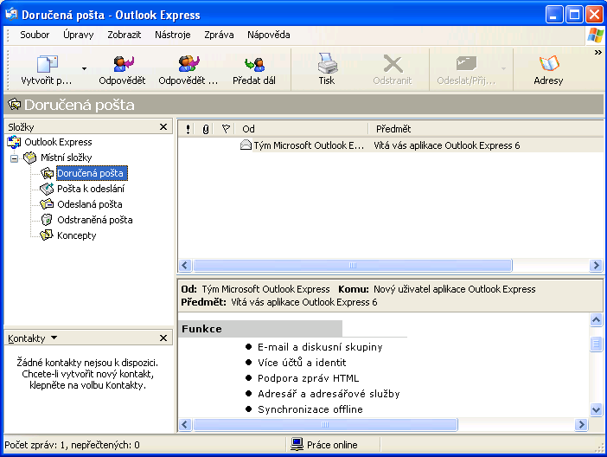Open the Nápověda menu
Viewport: 607px width, 457px height.
[x=269, y=35]
